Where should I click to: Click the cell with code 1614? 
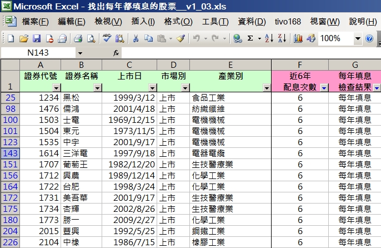41,153
